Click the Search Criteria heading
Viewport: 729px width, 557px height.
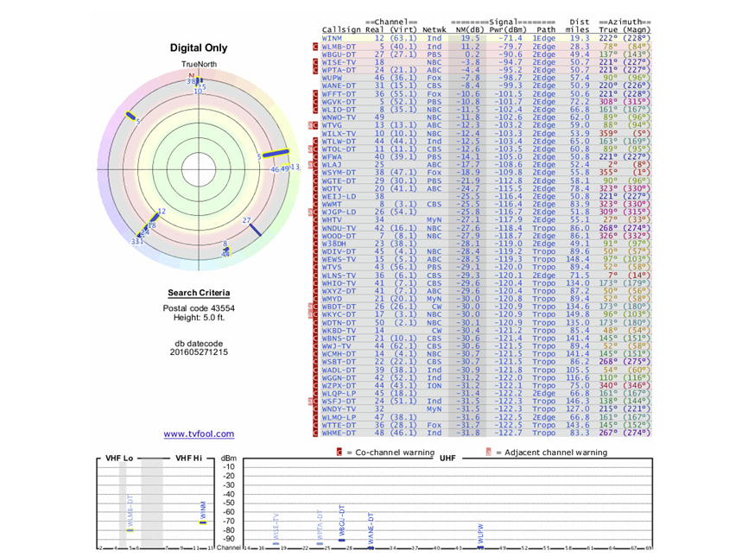199,293
